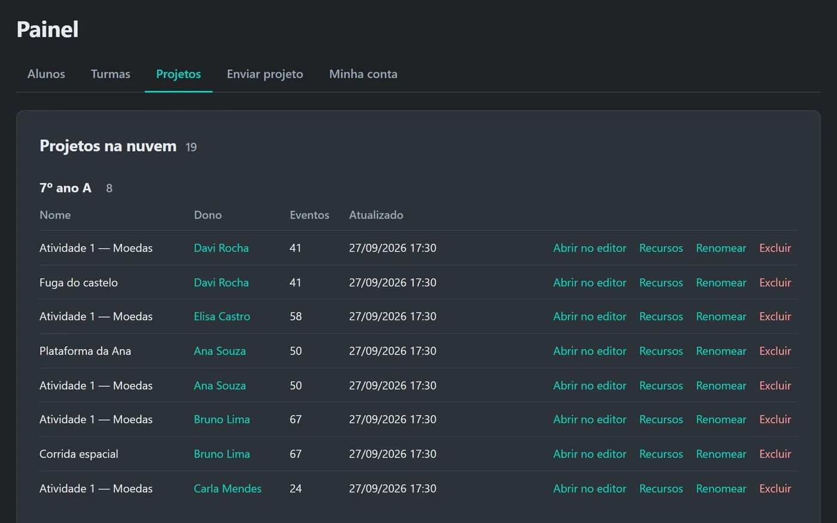Screen dimensions: 837x523
Task: Open Carla Mendes' project in the editor
Action: pyautogui.click(x=589, y=489)
